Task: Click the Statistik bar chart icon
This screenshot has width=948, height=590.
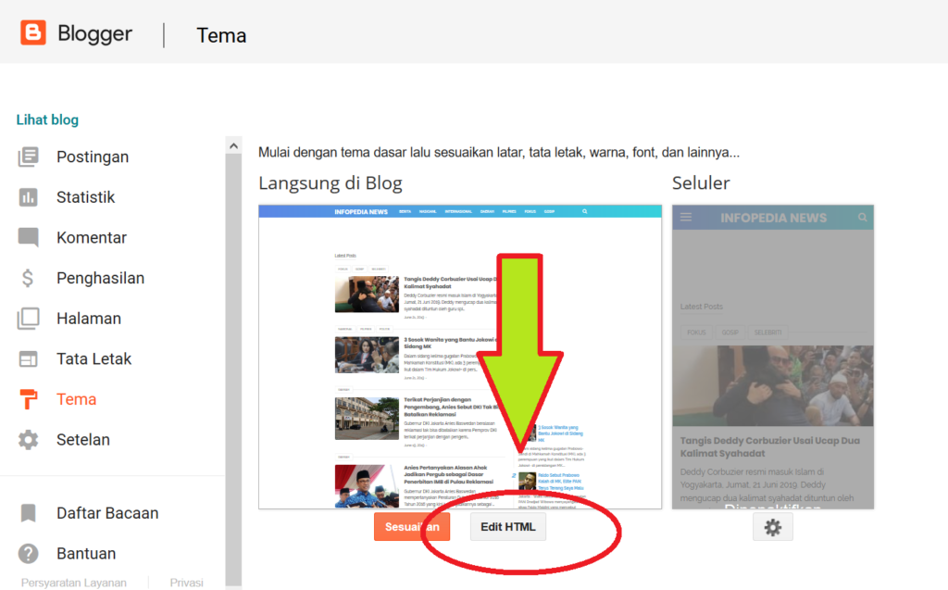Action: 29,197
